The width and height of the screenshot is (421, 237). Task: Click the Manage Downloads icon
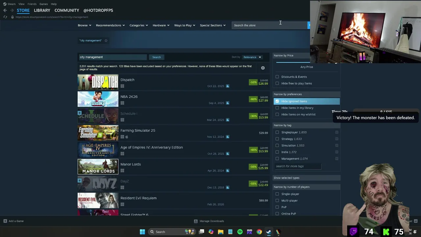click(196, 221)
